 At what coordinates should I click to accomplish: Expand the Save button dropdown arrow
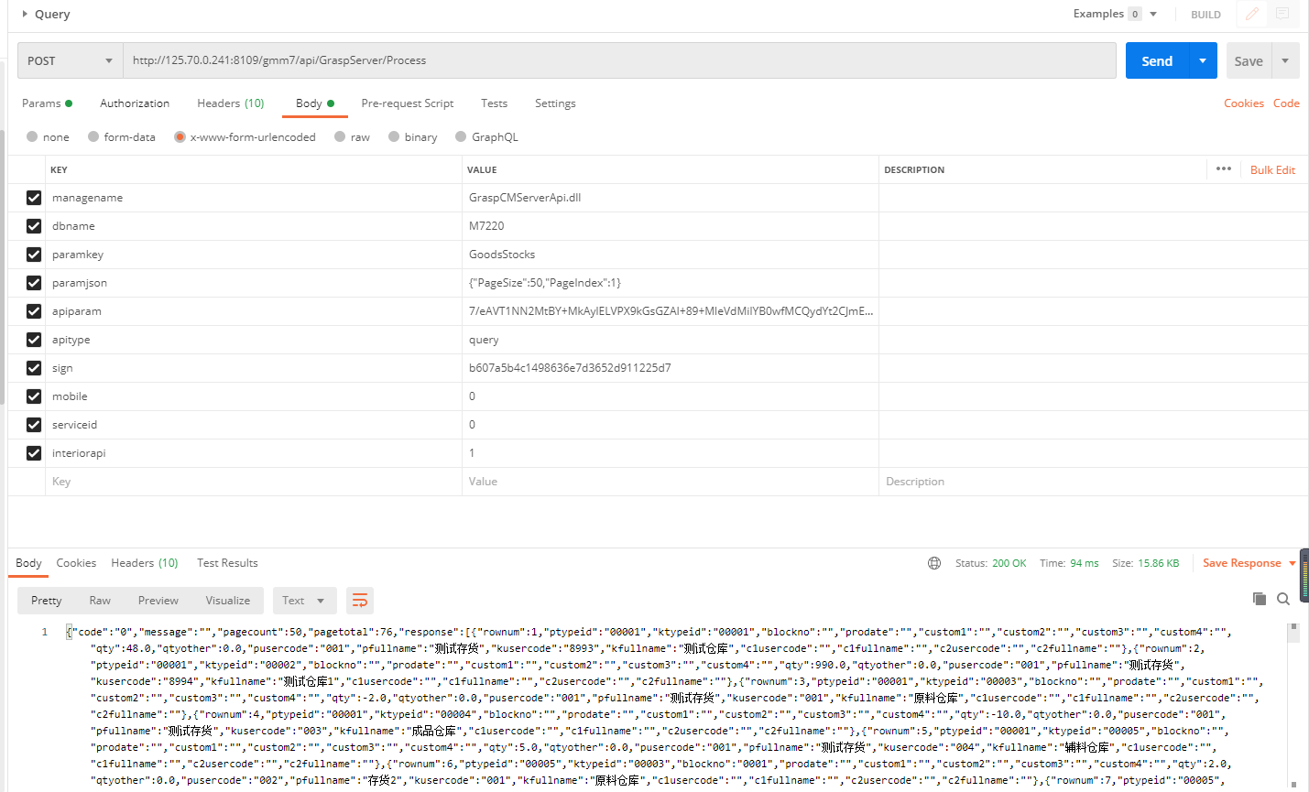pos(1285,60)
